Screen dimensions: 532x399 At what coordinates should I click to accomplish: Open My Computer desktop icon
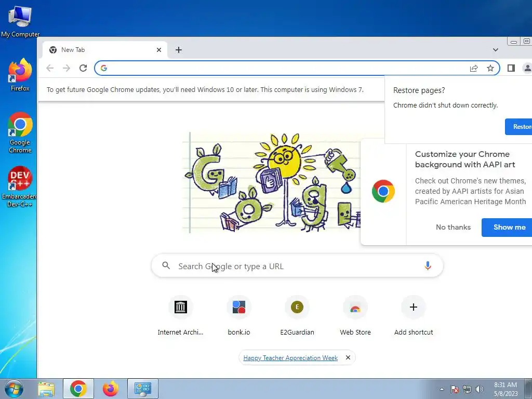click(x=20, y=21)
